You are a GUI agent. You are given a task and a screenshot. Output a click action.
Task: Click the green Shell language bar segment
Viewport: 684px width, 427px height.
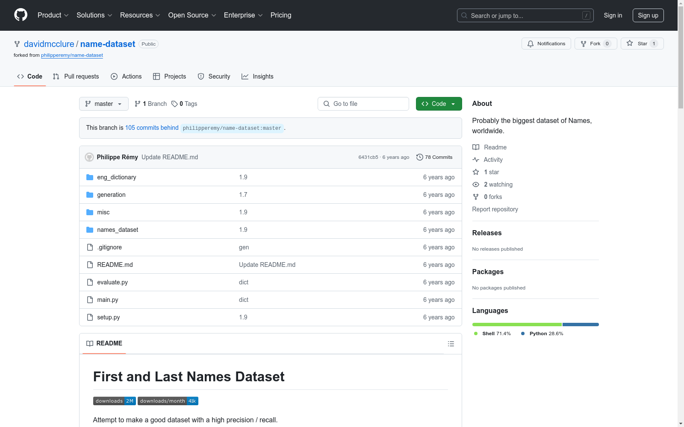pyautogui.click(x=517, y=325)
